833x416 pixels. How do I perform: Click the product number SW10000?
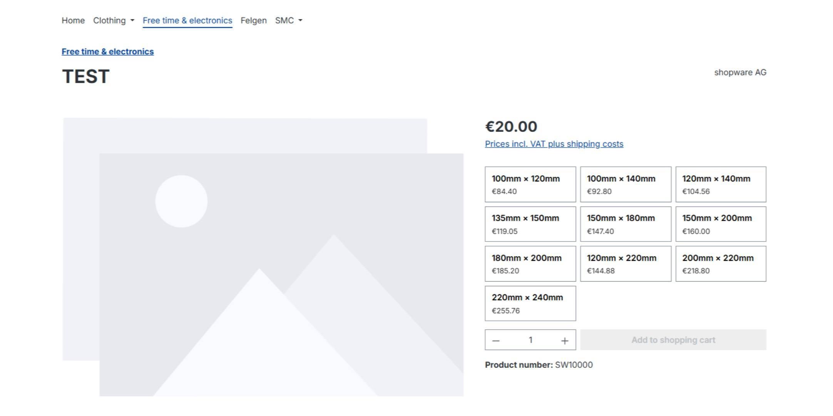pos(574,365)
